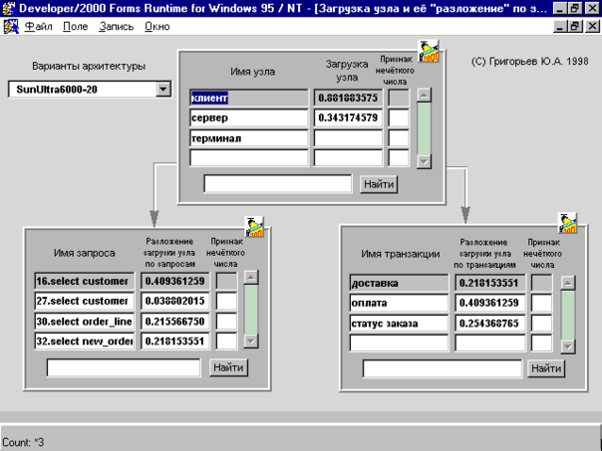Viewport: 602px width, 451px height.
Task: Toggle fuzzy flag checkbox for оплата row
Action: pyautogui.click(x=542, y=303)
